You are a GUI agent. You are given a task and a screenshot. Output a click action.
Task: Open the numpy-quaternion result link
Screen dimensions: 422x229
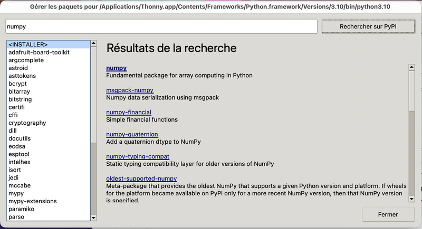coord(132,134)
